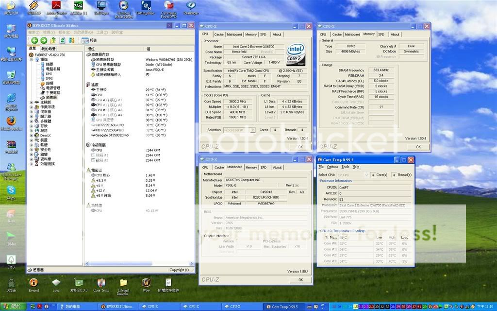497x311 pixels.
Task: Click the green Forward arrow in EVEREST toolbar
Action: point(44,40)
